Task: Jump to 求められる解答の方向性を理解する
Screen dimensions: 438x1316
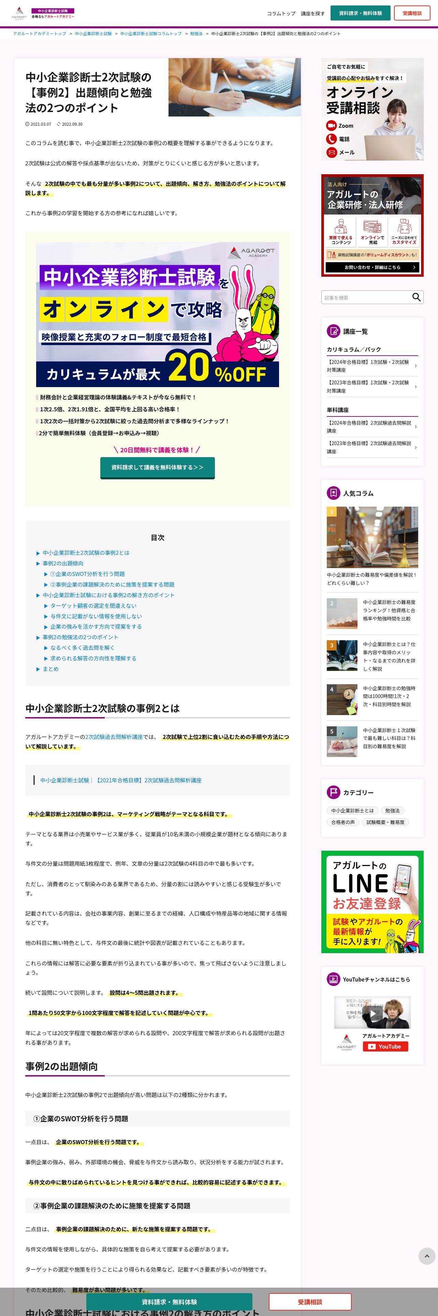Action: [x=93, y=658]
